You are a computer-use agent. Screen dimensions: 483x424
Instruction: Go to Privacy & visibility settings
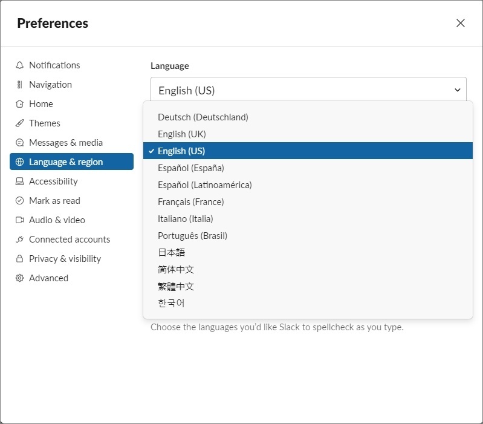coord(71,258)
